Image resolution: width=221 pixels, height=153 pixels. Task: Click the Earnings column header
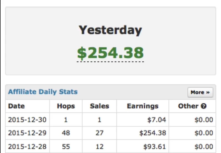coord(143,106)
